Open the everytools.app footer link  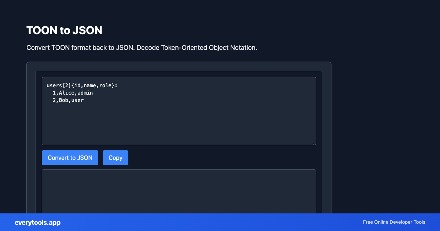pyautogui.click(x=37, y=222)
